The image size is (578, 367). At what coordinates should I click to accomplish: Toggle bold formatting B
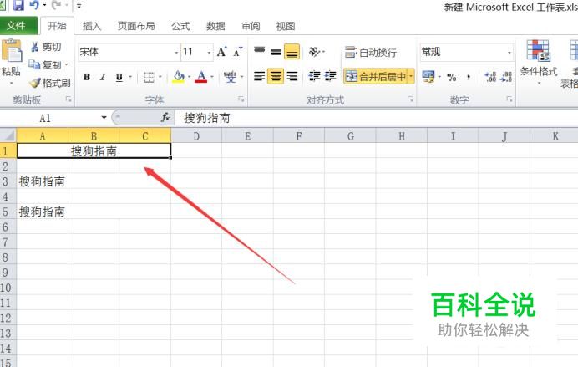coord(87,77)
